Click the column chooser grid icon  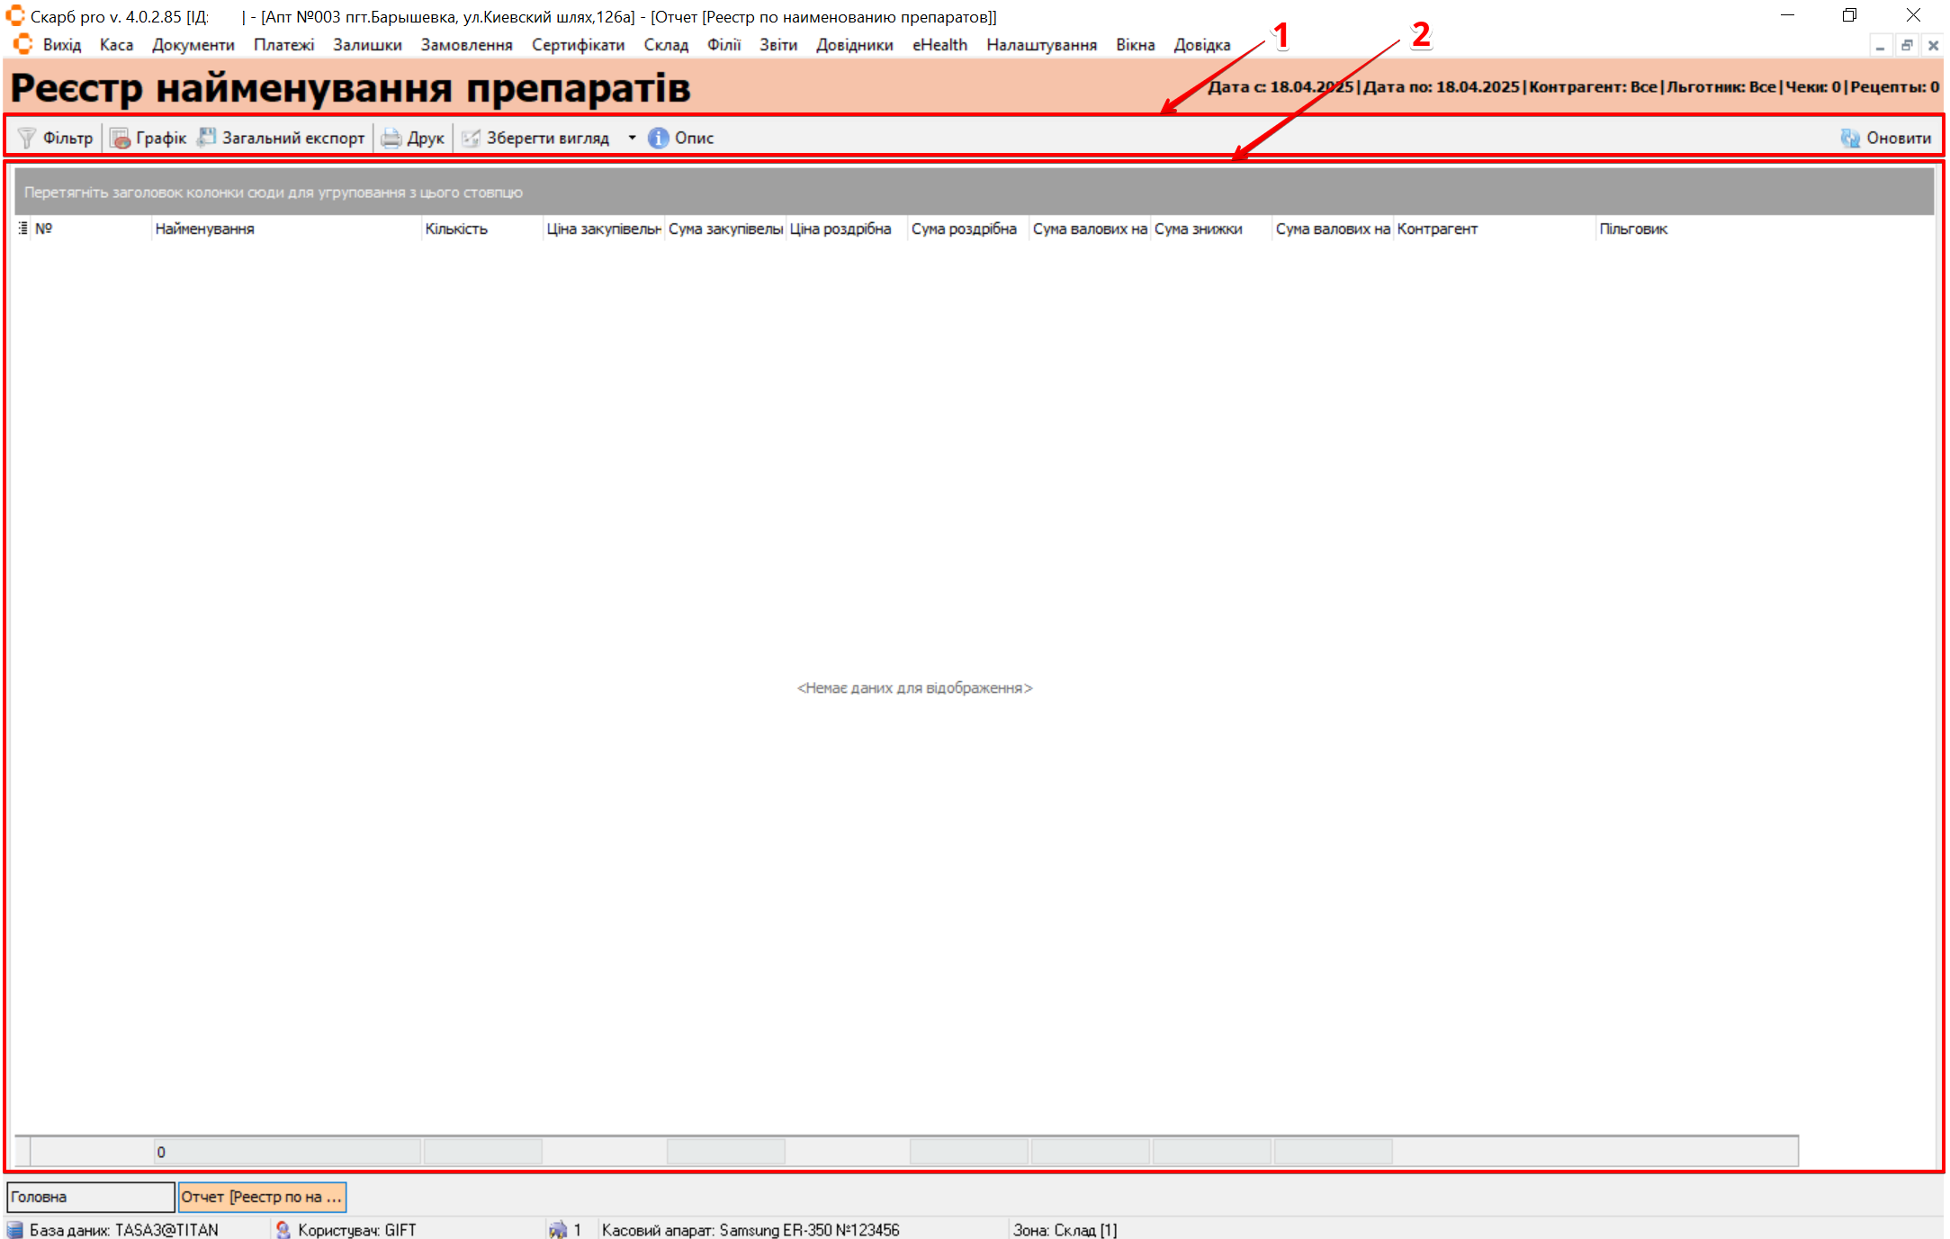tap(22, 229)
